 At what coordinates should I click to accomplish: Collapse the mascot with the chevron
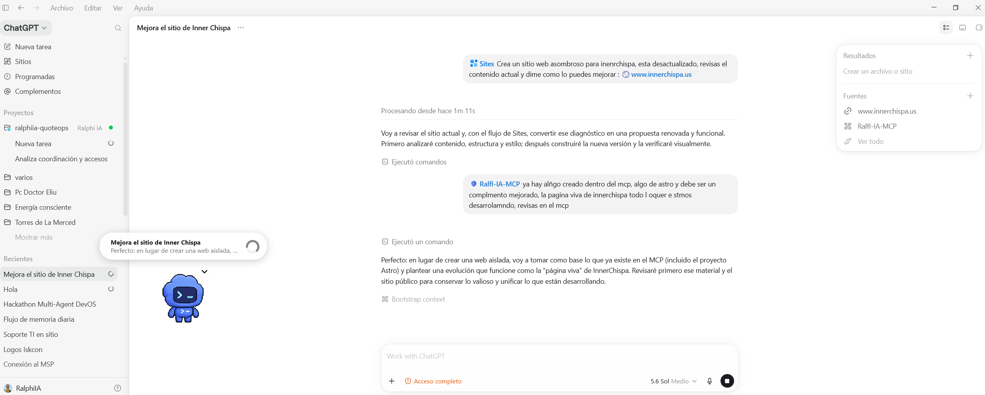204,272
